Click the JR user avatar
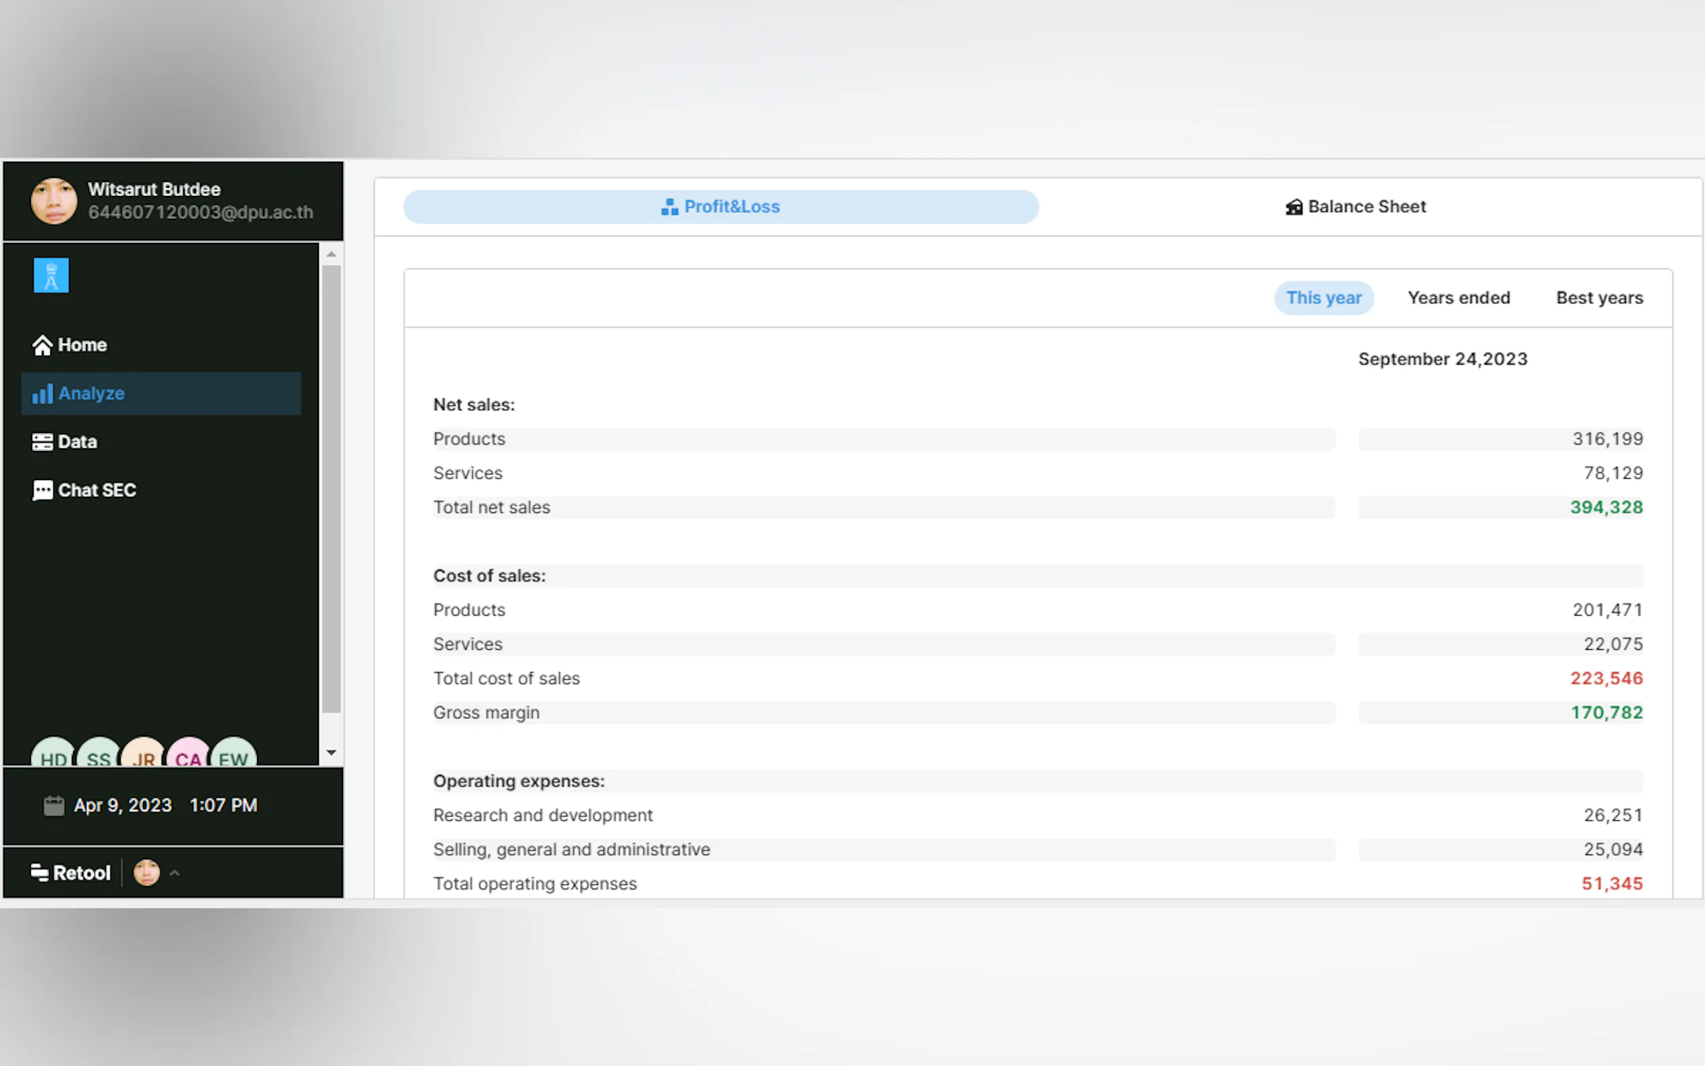The height and width of the screenshot is (1066, 1705). tap(143, 755)
